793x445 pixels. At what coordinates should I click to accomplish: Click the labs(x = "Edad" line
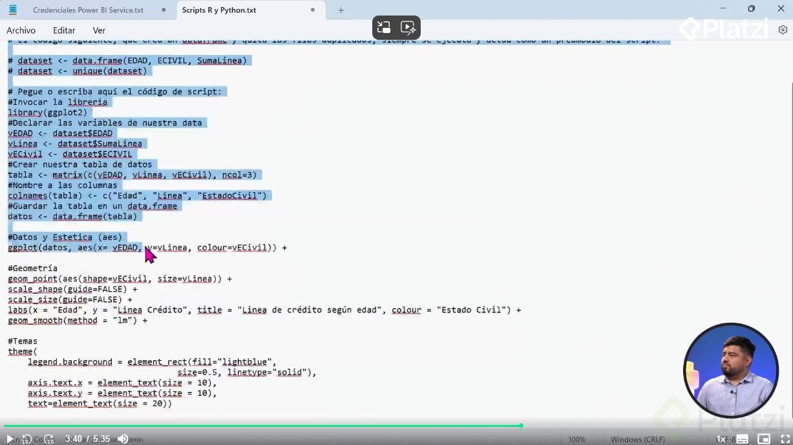point(264,310)
